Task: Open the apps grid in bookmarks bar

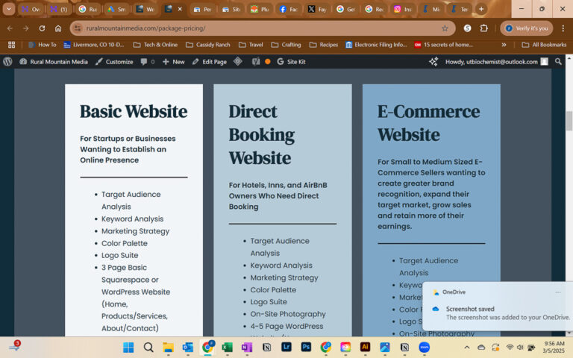Action: point(12,45)
